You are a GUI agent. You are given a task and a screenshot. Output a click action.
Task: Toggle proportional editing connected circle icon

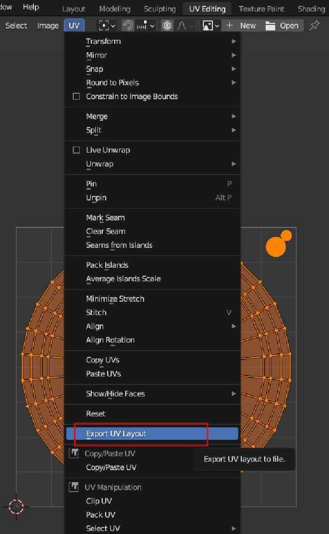click(166, 25)
